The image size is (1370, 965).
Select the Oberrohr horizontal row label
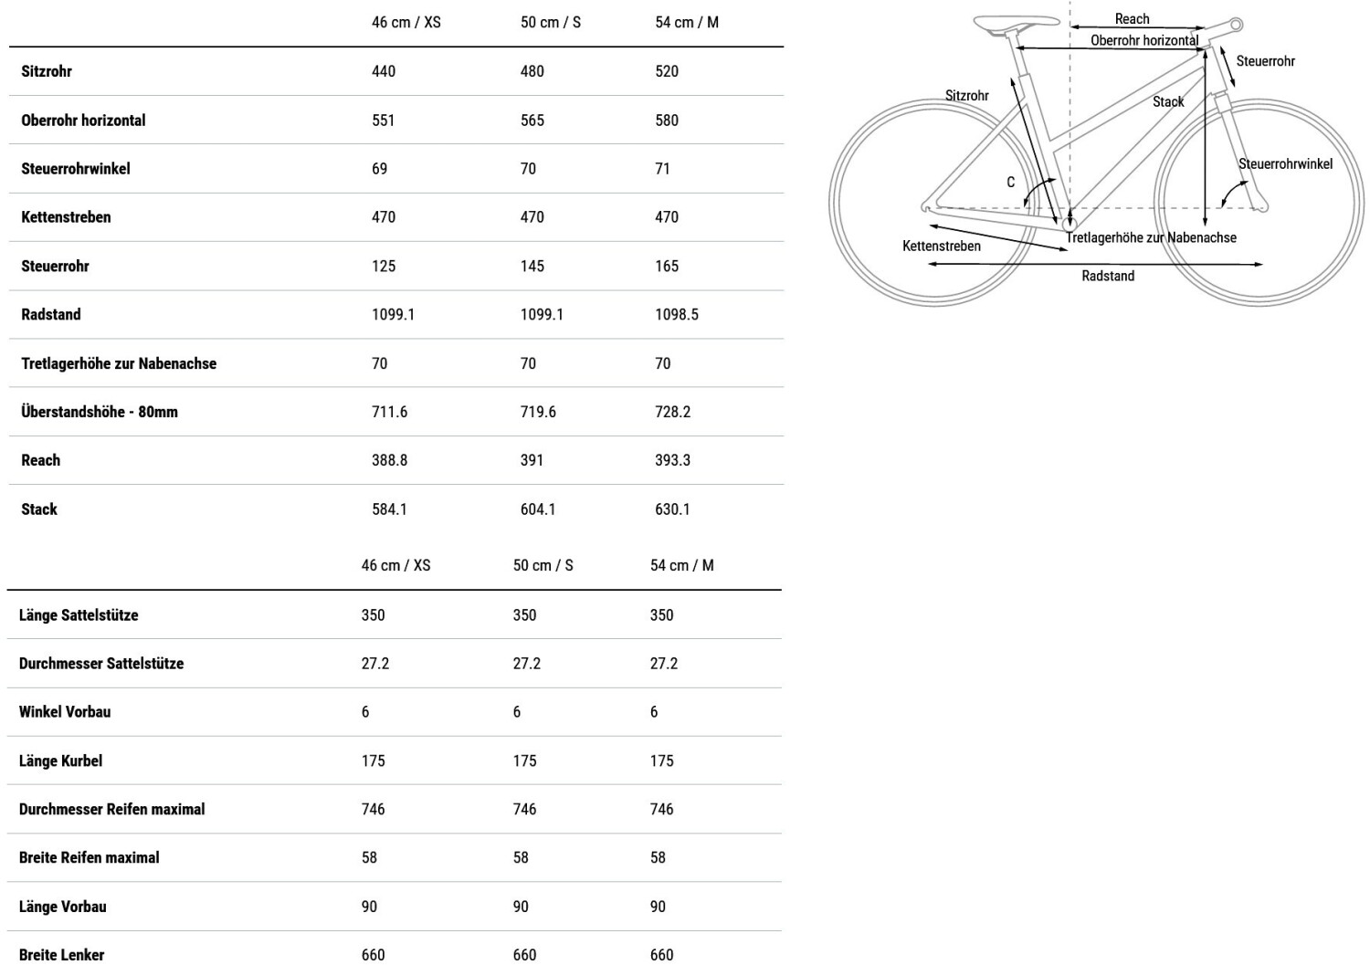tap(83, 120)
